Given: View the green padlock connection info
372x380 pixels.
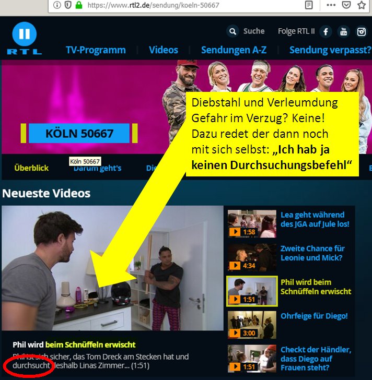Looking at the screenshot, I should pos(79,5).
